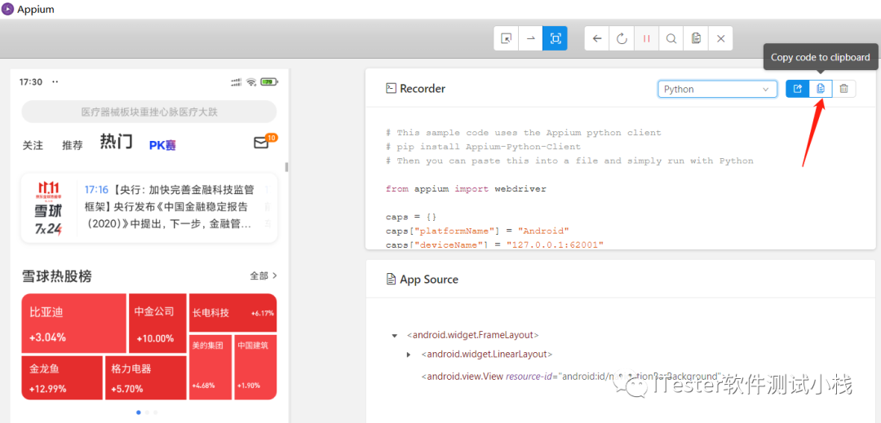Copy recorder code to clipboard
The height and width of the screenshot is (423, 881).
pyautogui.click(x=821, y=89)
